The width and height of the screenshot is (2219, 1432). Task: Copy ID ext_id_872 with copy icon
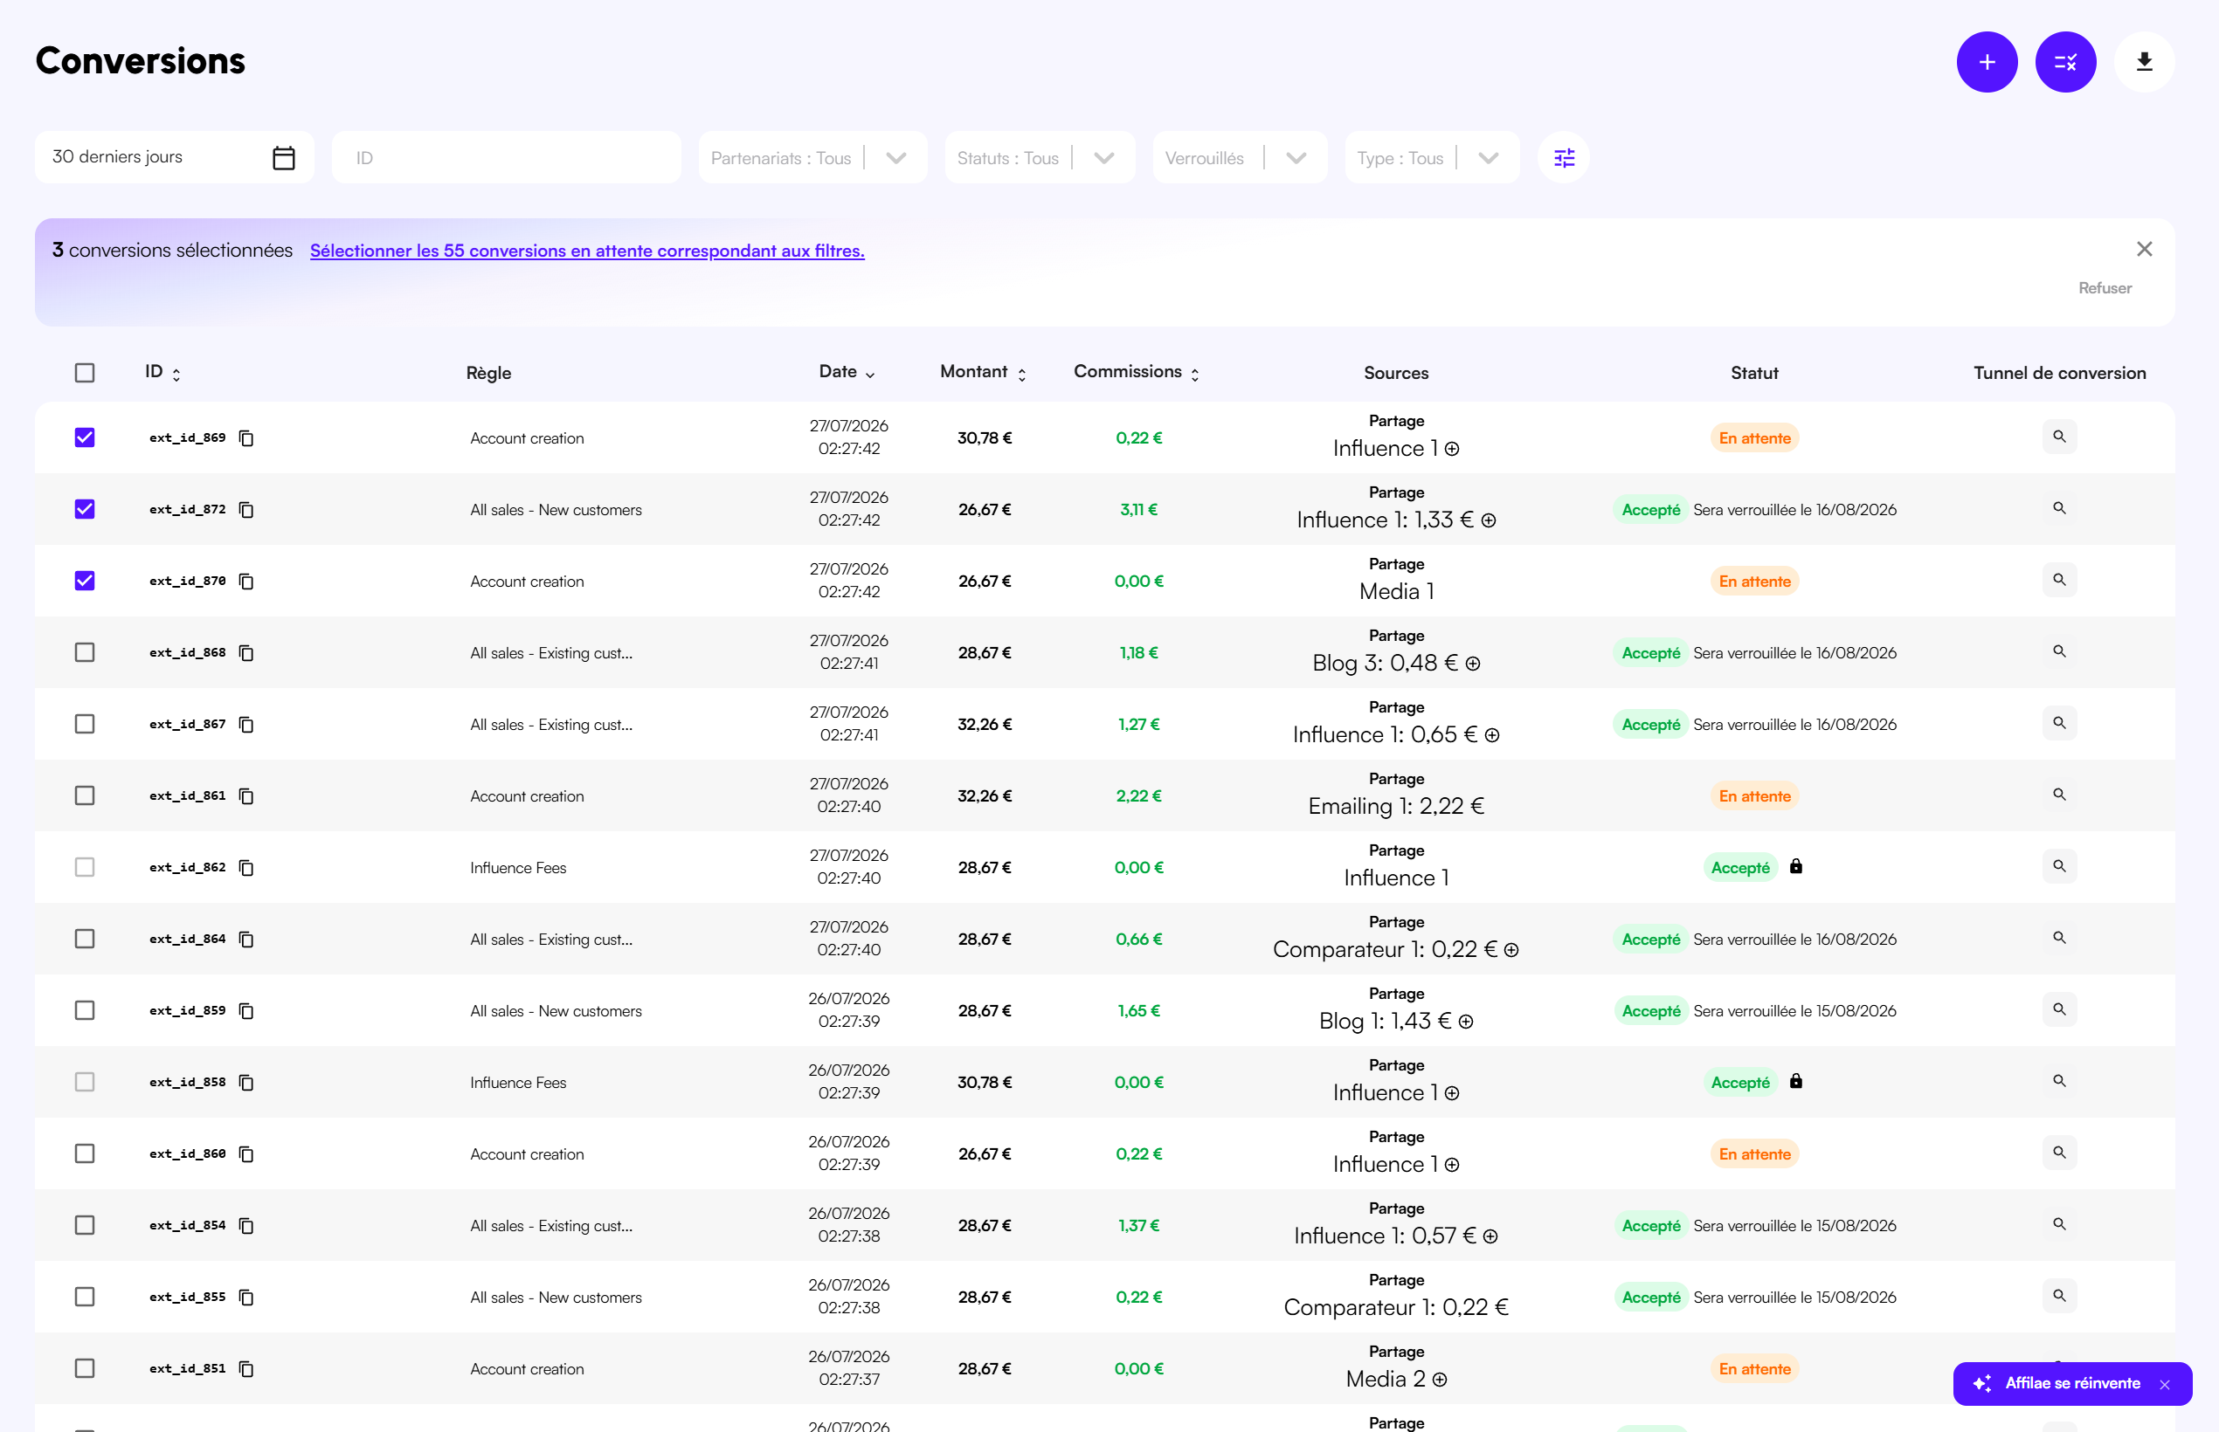click(246, 510)
